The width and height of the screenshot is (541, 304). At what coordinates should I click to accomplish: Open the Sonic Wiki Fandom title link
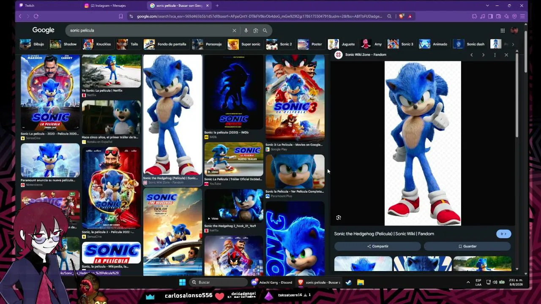pyautogui.click(x=384, y=234)
